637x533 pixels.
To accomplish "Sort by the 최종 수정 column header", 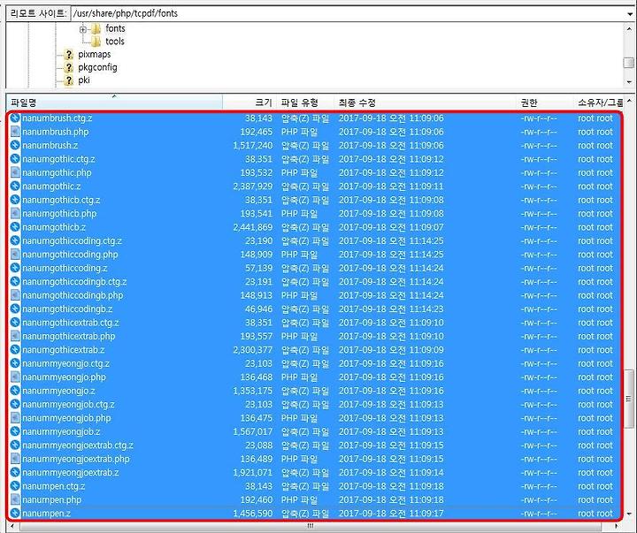I will point(425,103).
